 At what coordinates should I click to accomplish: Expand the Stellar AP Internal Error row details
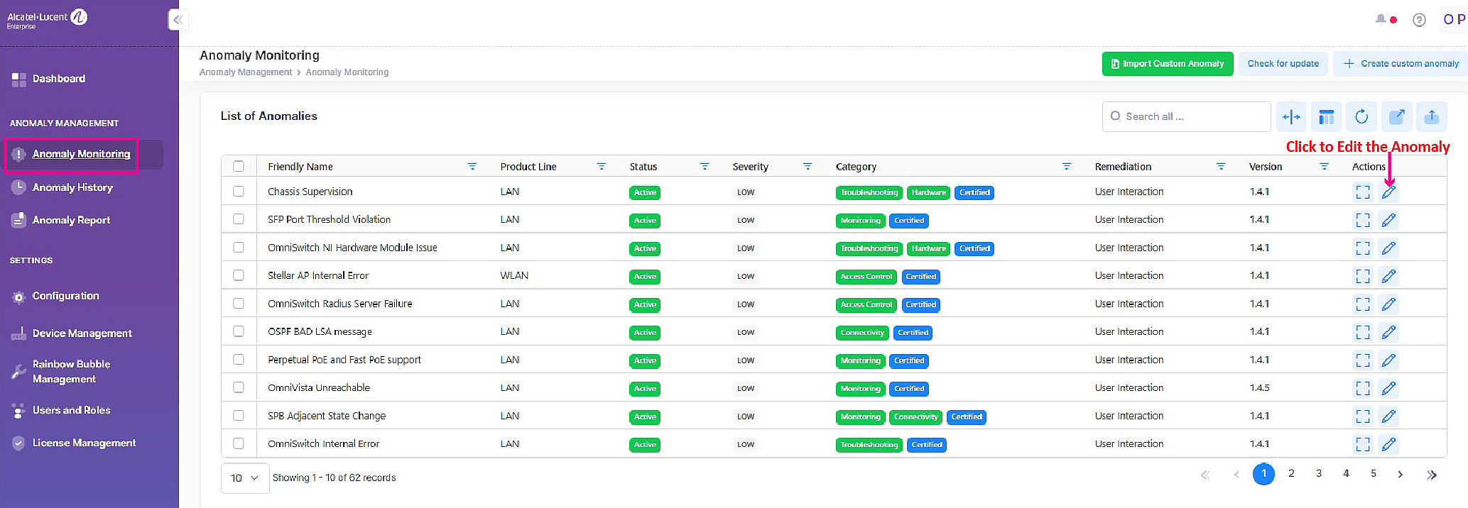coord(1362,276)
